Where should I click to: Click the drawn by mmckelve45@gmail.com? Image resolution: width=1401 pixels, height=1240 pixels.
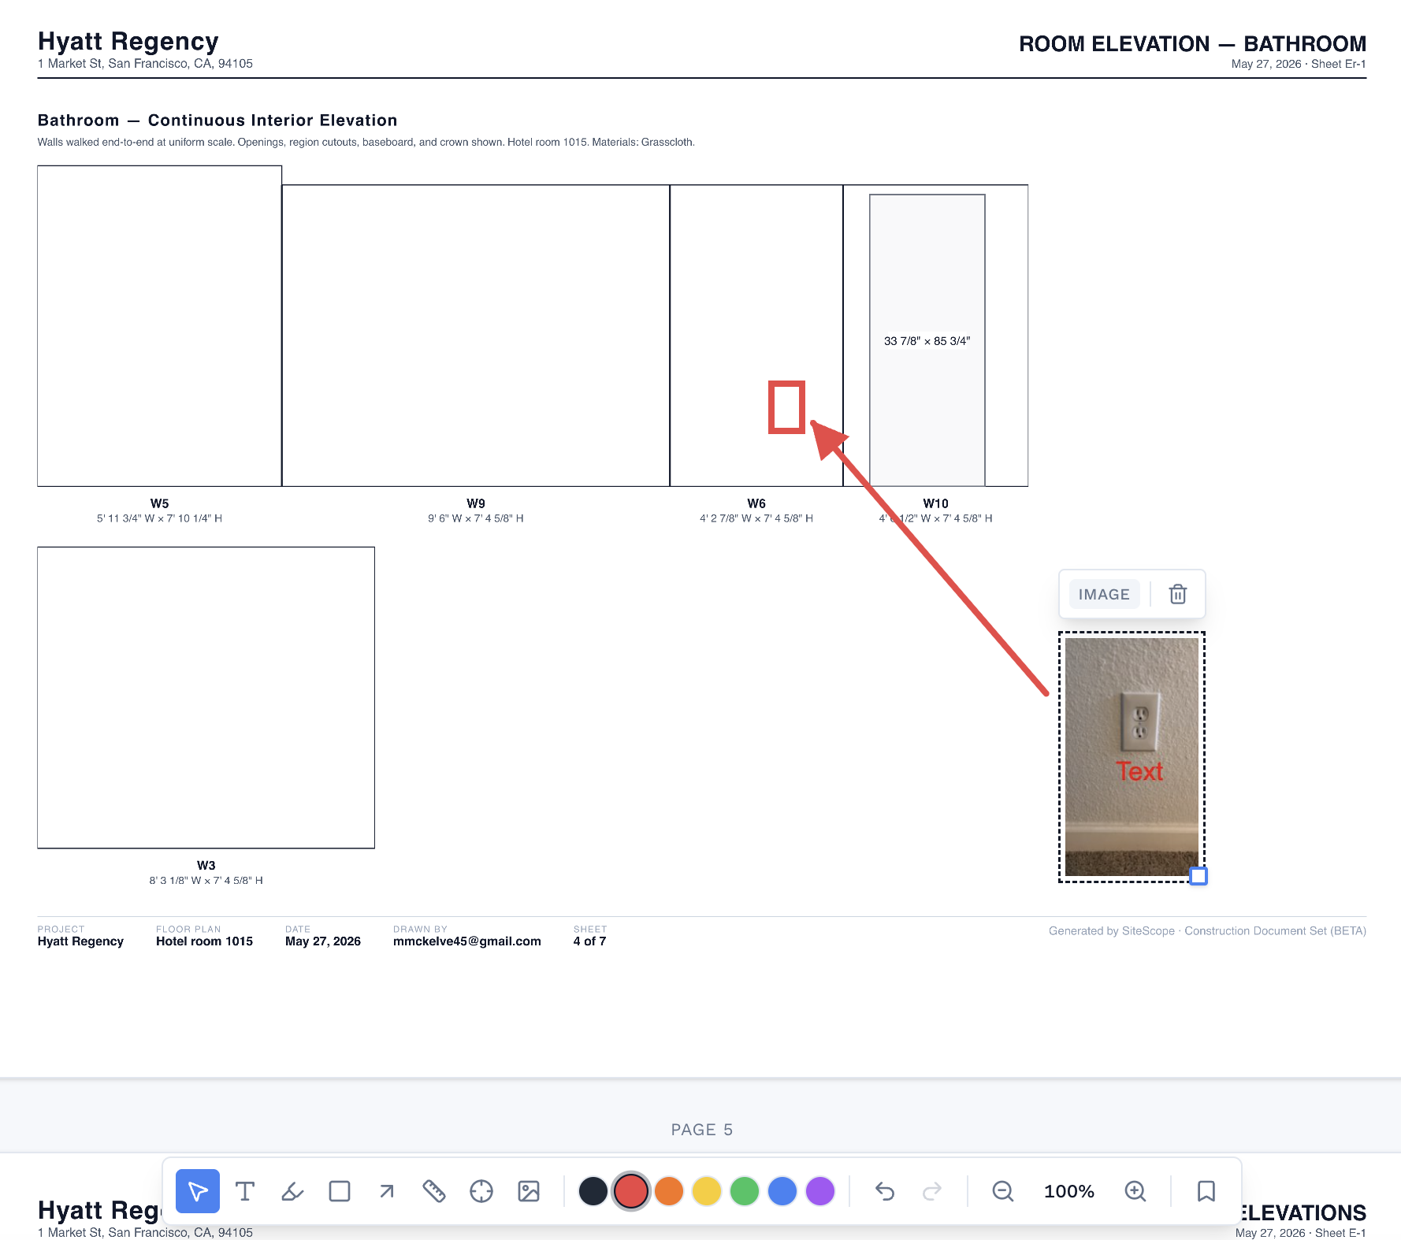point(467,941)
